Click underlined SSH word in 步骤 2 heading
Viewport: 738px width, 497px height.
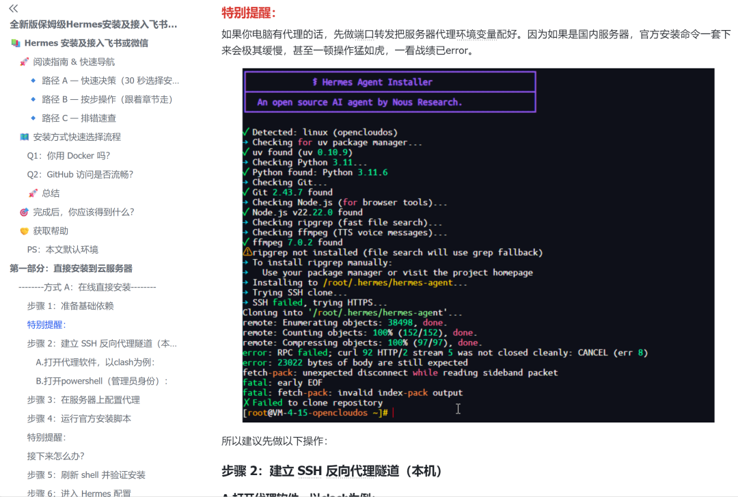pos(310,471)
